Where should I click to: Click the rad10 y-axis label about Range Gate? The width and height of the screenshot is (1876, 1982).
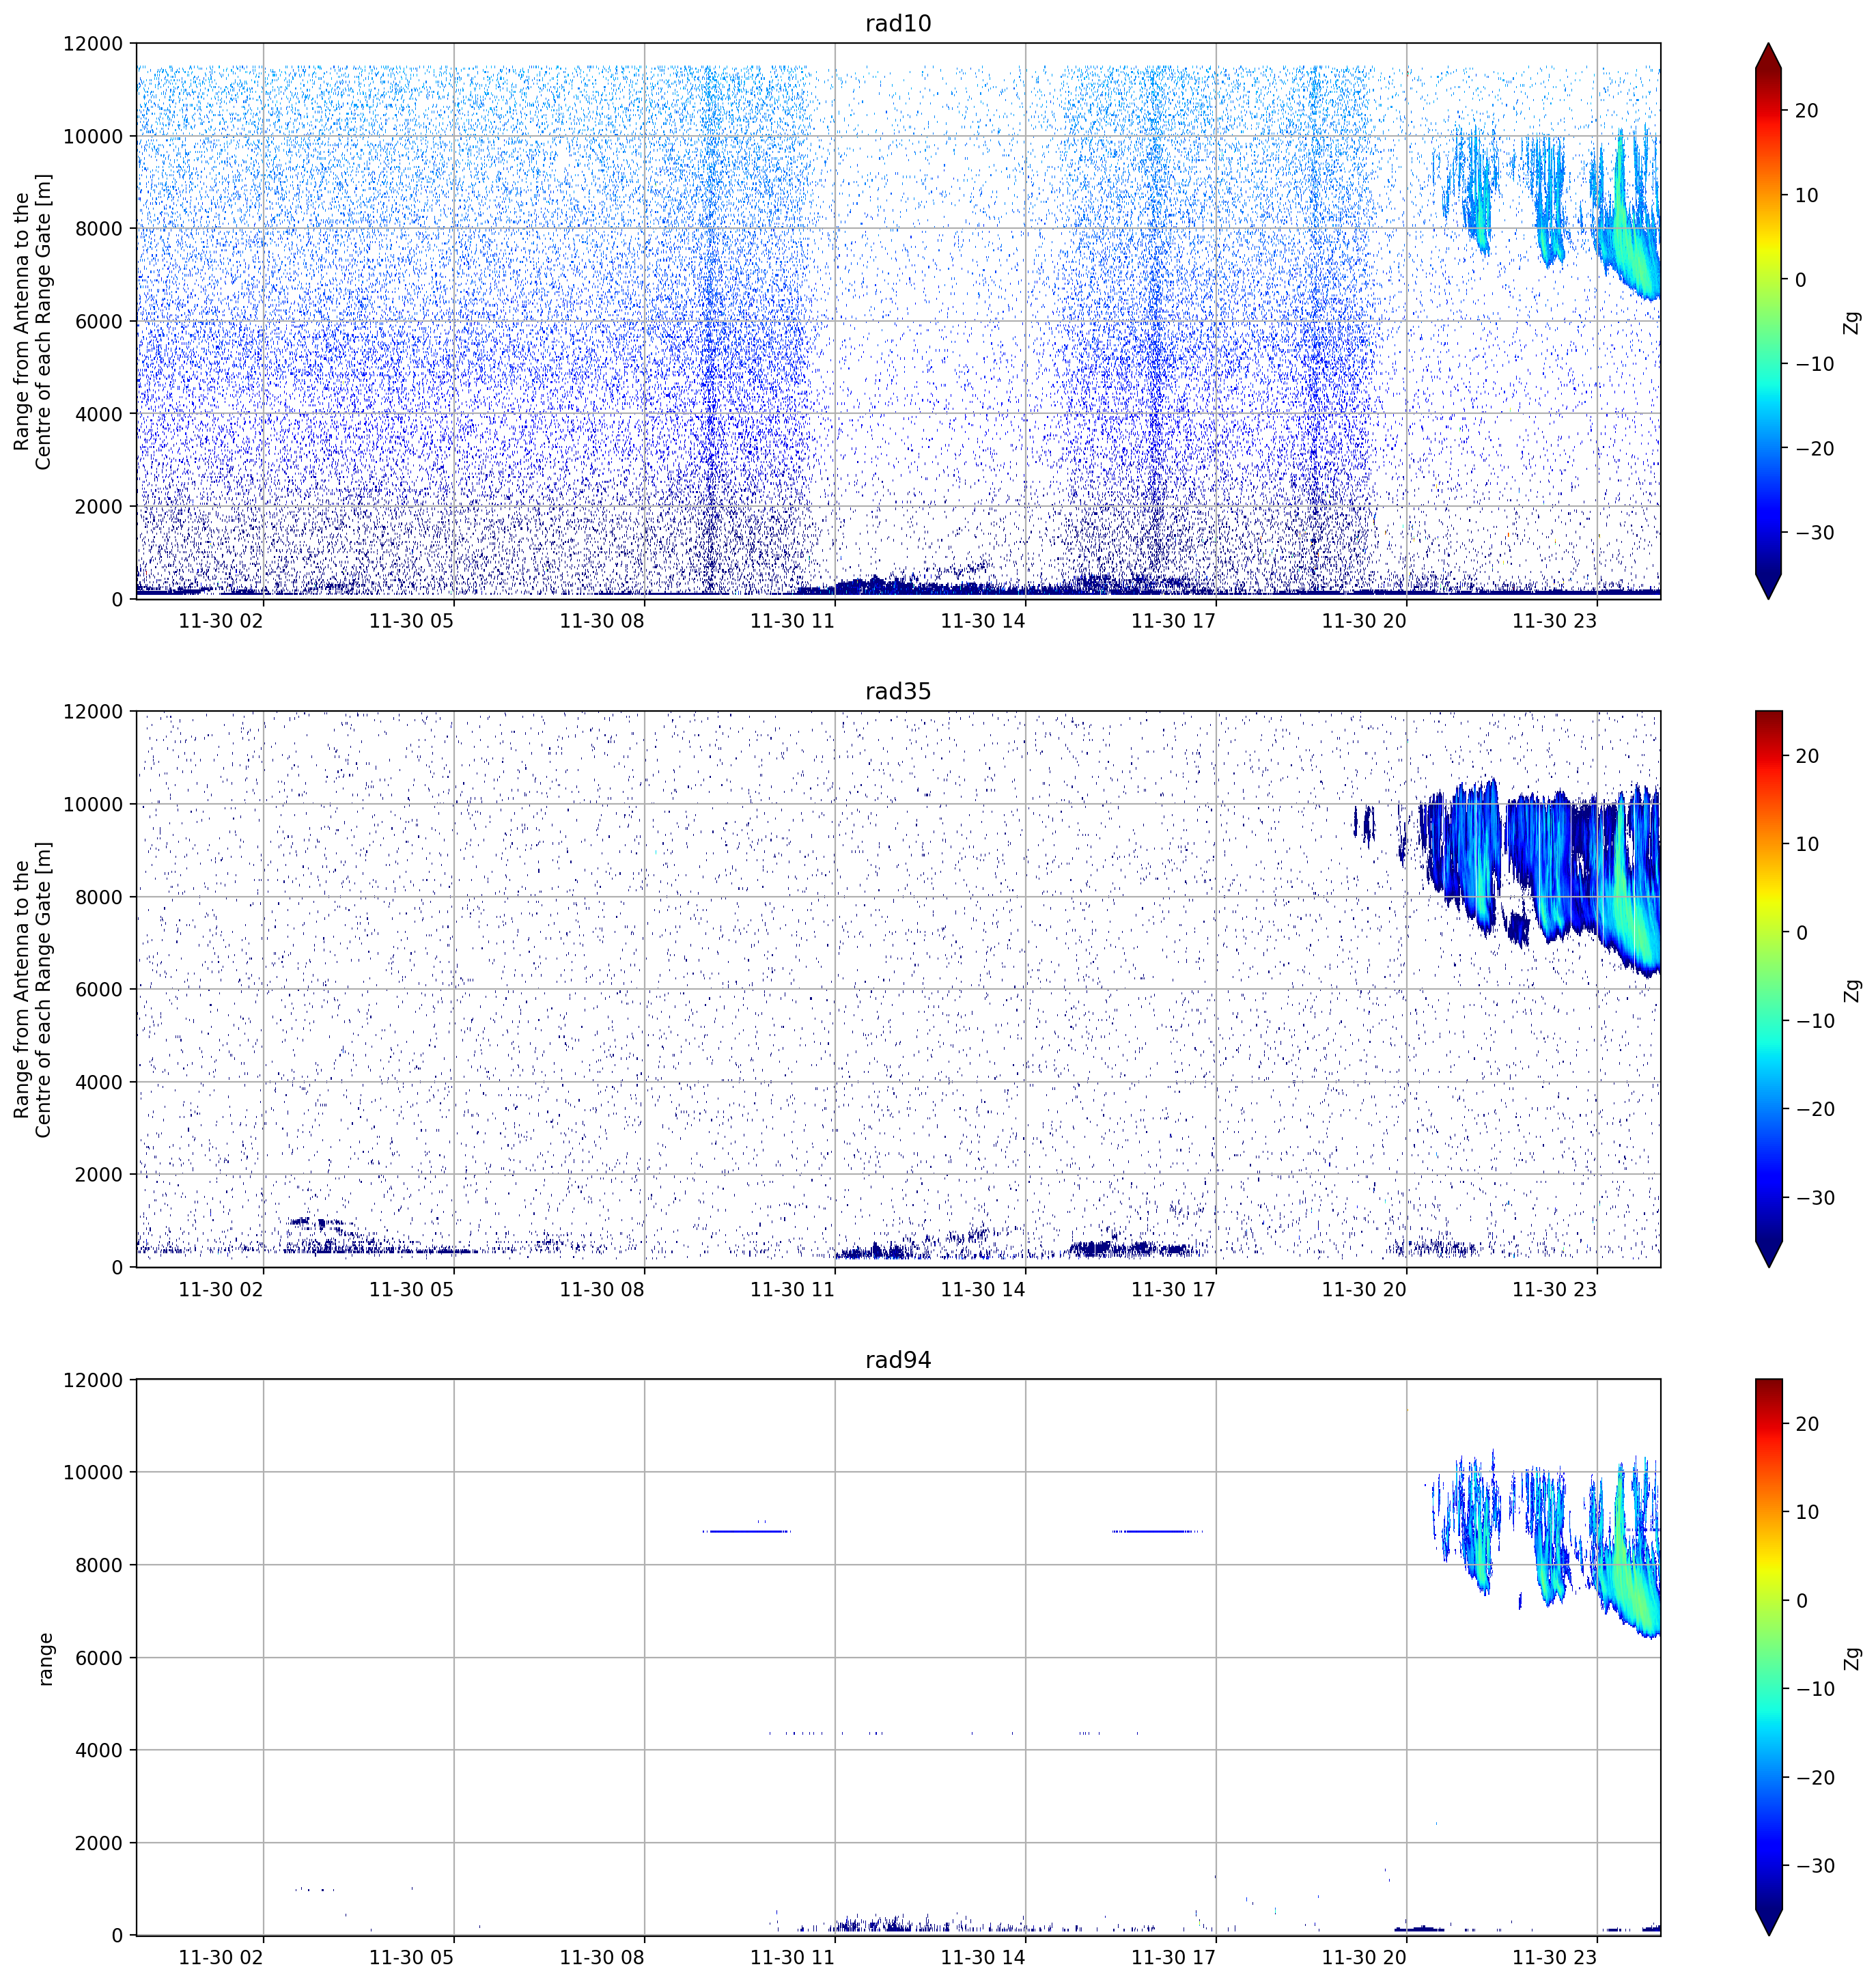(x=32, y=321)
